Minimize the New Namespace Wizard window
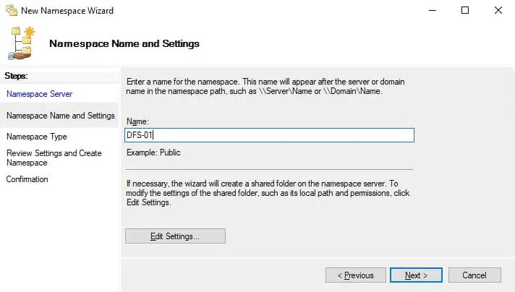515x292 pixels. click(432, 11)
